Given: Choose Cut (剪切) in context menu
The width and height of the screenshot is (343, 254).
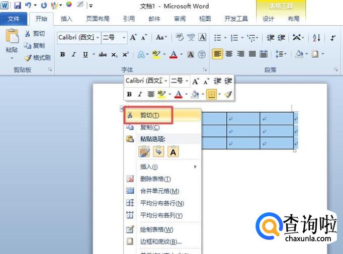Looking at the screenshot, I should [162, 115].
